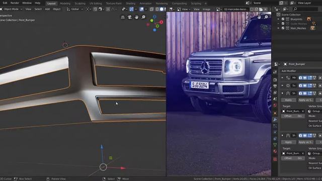Expand the Mirror modifier panel
The image size is (322, 181).
click(x=282, y=77)
